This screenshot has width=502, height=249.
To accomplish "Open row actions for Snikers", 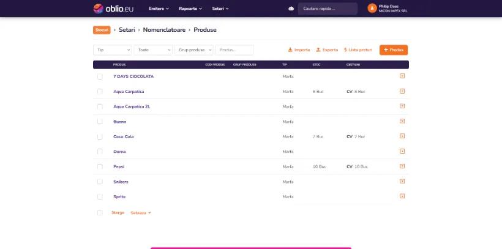I will pyautogui.click(x=402, y=181).
